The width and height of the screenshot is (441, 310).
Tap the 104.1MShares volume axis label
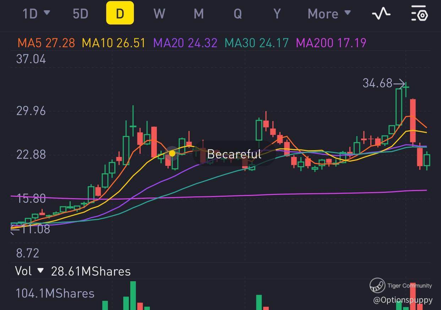point(55,293)
